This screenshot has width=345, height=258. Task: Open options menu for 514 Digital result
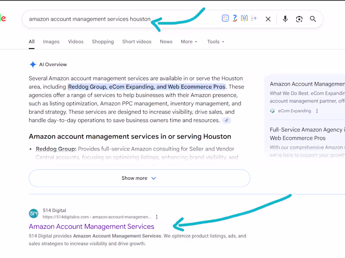[x=157, y=217]
